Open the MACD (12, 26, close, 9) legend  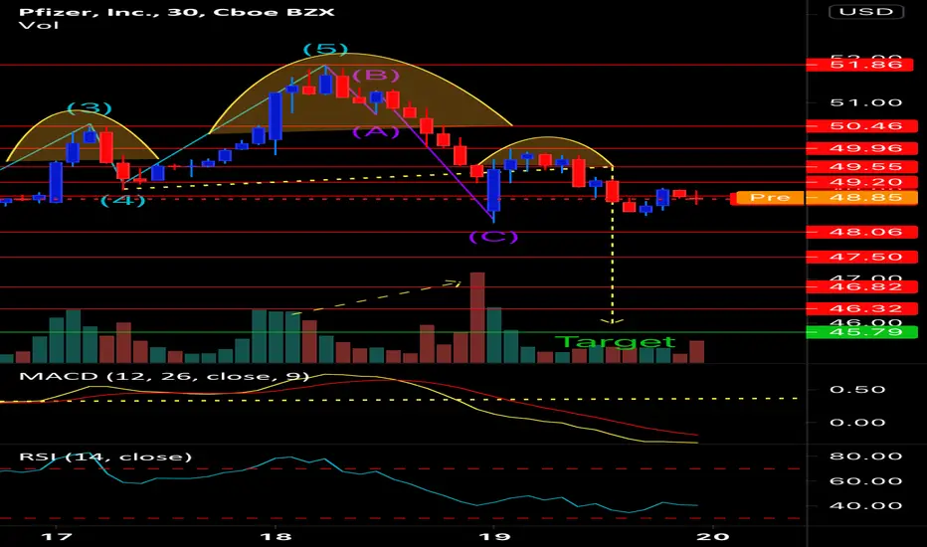(164, 377)
